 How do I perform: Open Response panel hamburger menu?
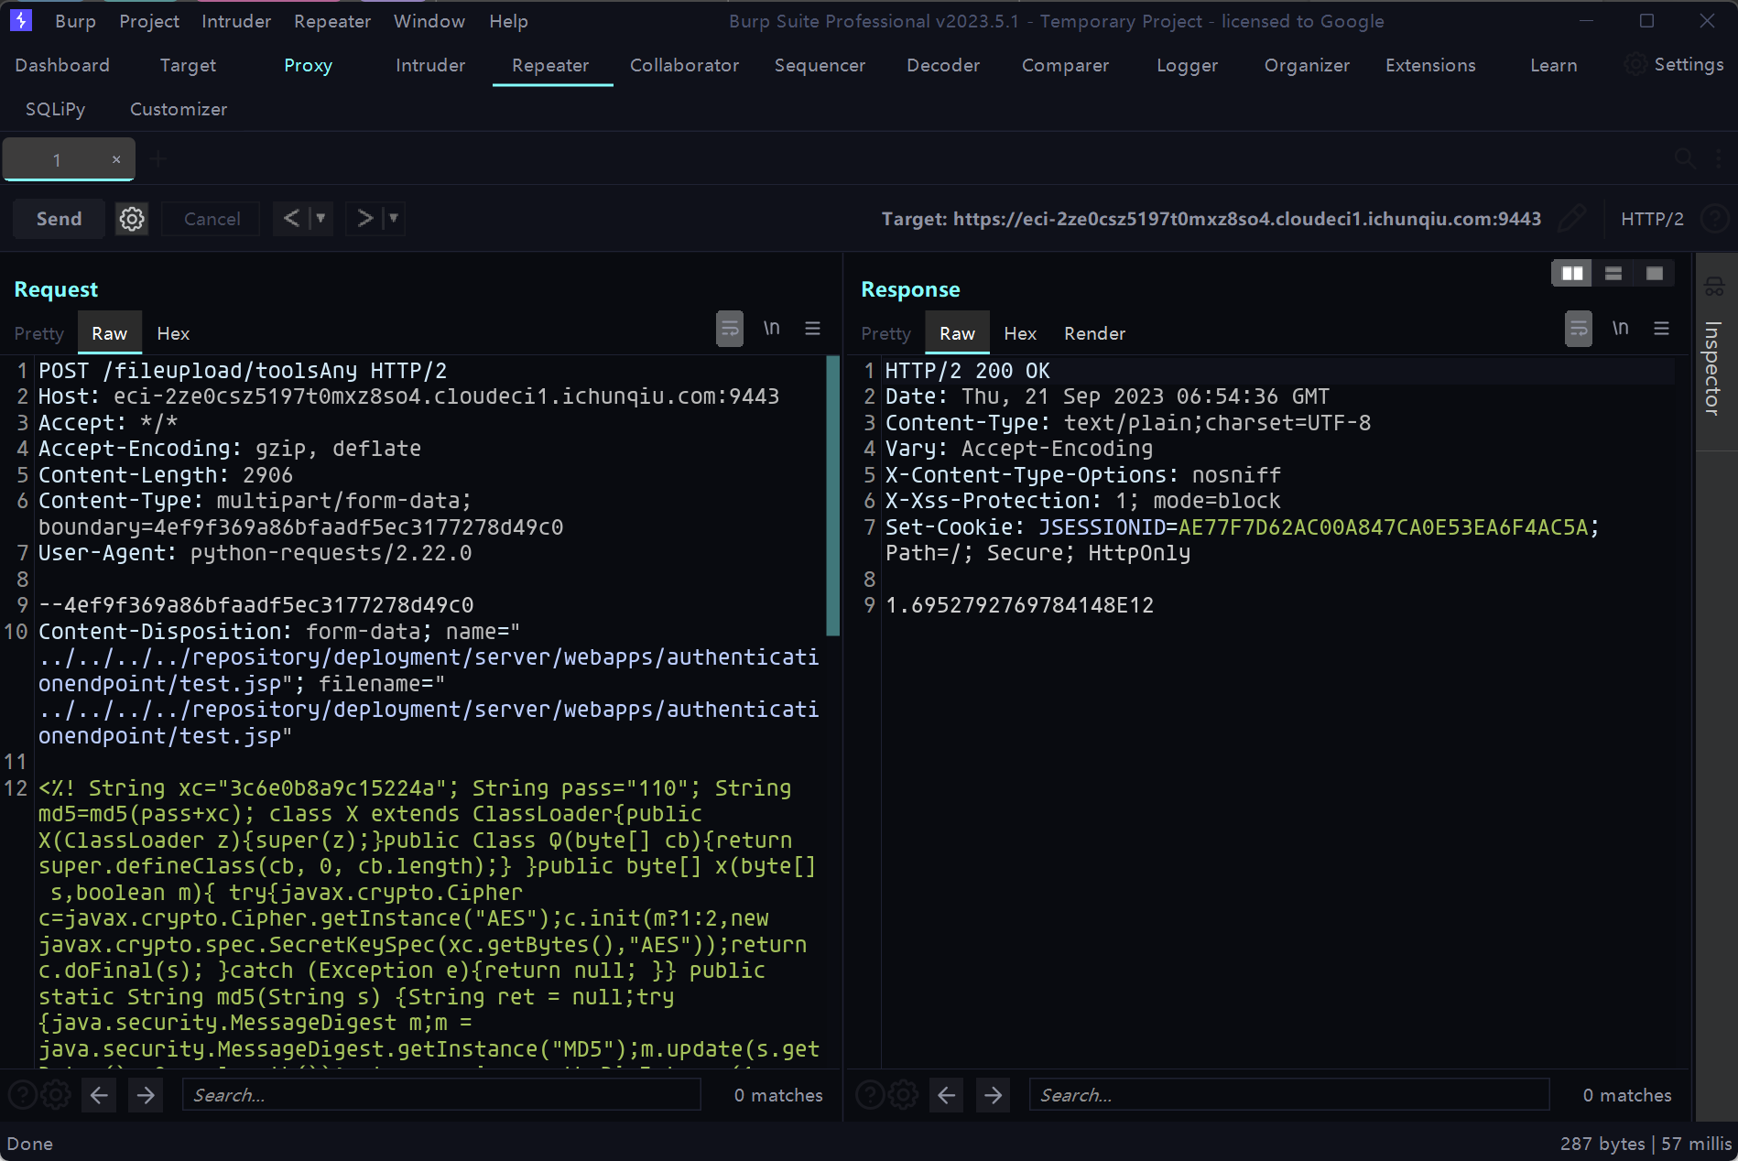click(x=1661, y=328)
